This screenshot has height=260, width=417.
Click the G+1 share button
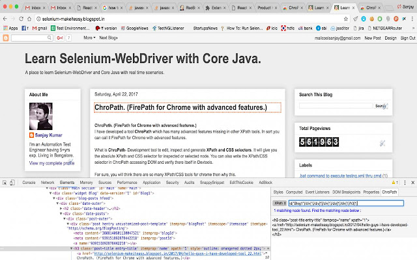(59, 38)
